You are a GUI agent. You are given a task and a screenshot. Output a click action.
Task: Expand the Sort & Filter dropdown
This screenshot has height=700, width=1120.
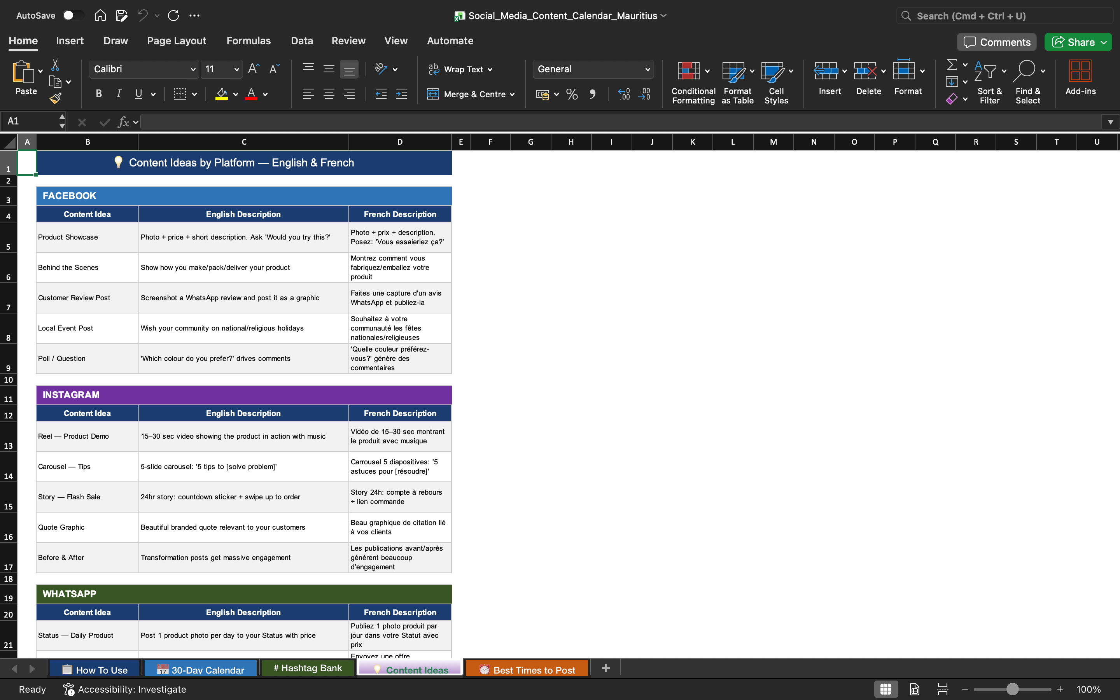(x=1004, y=71)
